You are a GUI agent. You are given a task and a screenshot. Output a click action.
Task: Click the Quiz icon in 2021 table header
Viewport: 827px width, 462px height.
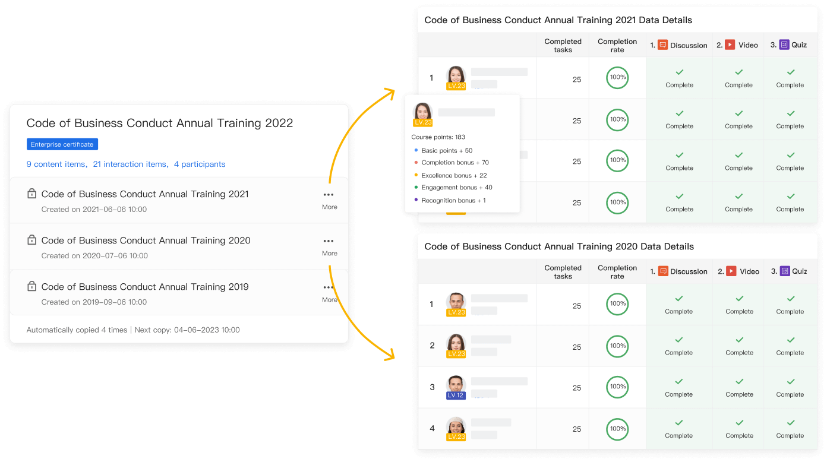click(784, 45)
